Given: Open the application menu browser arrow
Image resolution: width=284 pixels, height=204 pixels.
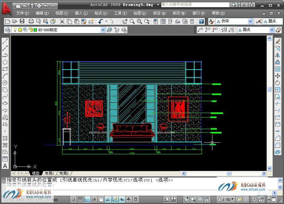Looking at the screenshot, I should pyautogui.click(x=10, y=15).
